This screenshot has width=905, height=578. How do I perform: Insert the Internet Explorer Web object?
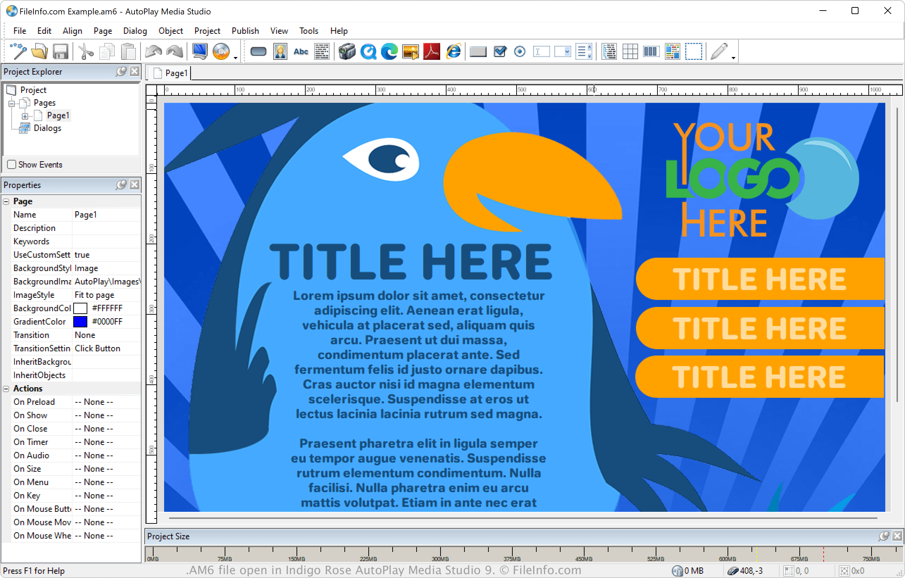pyautogui.click(x=454, y=51)
